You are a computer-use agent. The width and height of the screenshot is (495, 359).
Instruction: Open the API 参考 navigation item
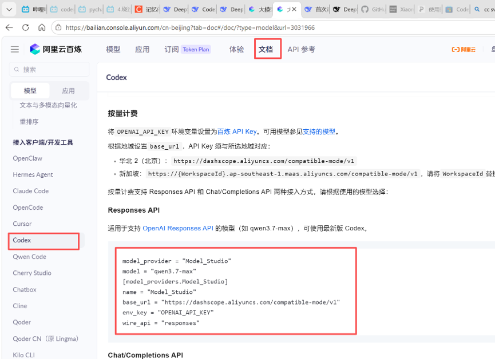point(301,49)
